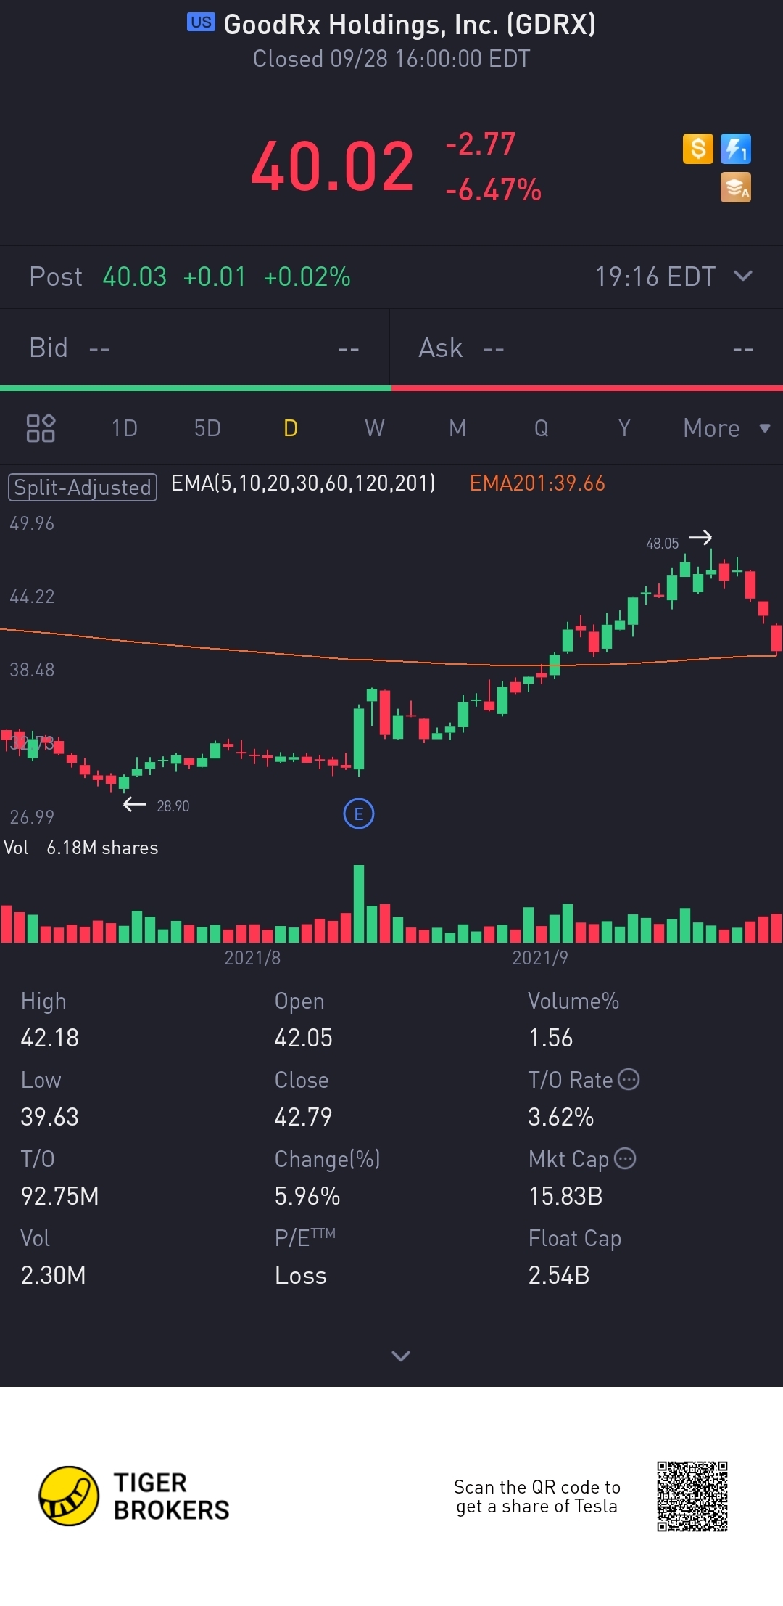The image size is (783, 1606).
Task: Tap the 2021/8 date axis label
Action: [252, 958]
